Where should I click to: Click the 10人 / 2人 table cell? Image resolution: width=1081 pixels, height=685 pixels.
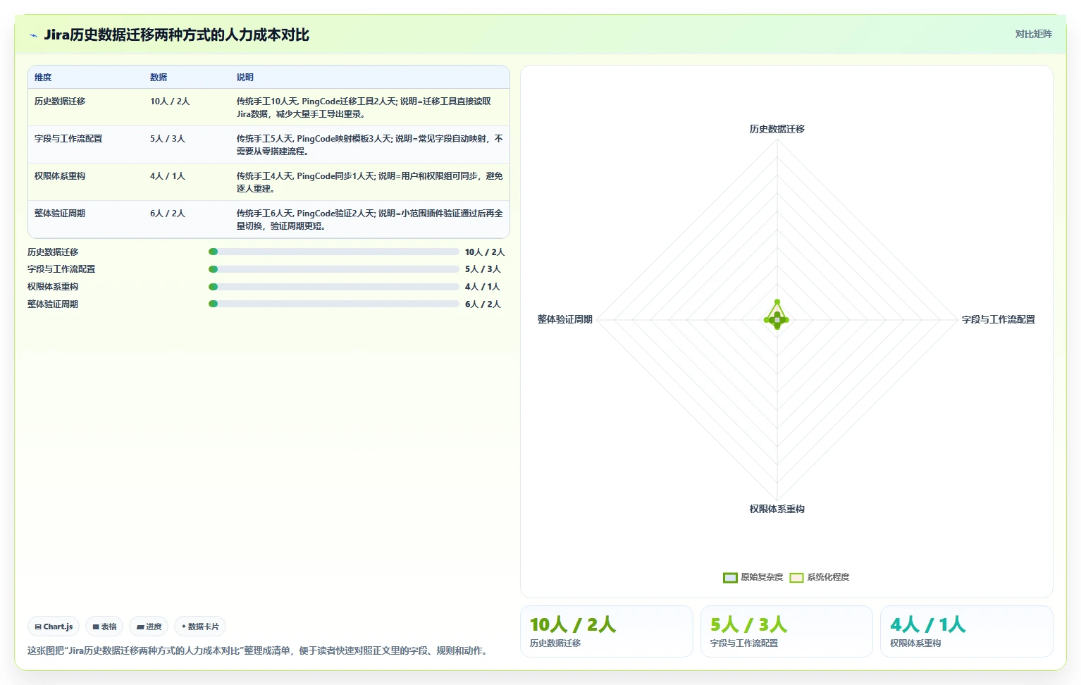[x=170, y=101]
